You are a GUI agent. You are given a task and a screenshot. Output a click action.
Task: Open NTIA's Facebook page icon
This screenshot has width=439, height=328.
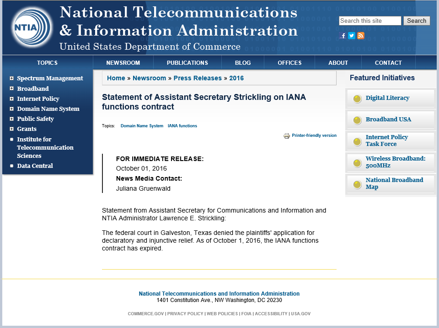click(x=343, y=36)
